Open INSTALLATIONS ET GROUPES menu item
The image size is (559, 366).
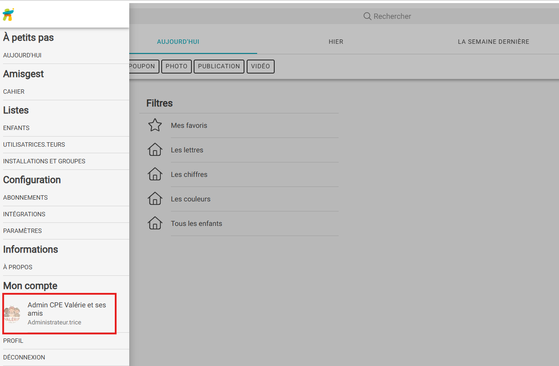pyautogui.click(x=44, y=162)
